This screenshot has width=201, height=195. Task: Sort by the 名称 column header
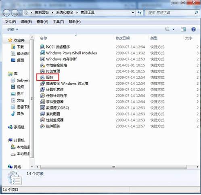click(x=44, y=38)
